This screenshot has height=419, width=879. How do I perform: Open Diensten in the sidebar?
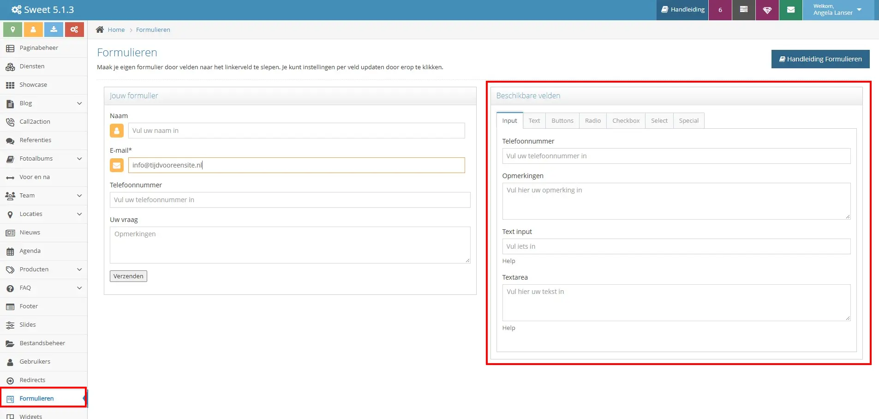click(44, 66)
